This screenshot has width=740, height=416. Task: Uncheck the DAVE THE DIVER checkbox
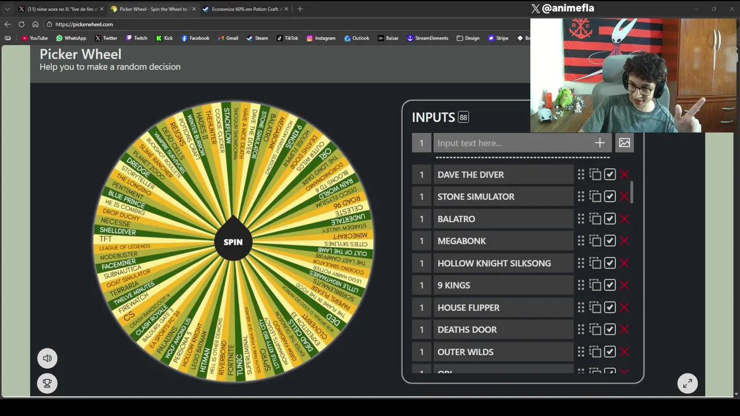(x=610, y=174)
